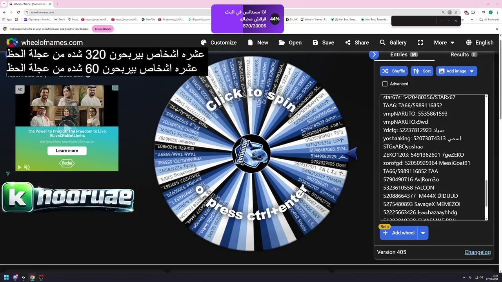Click entry '5790490716 Av|Rom3o'
502x282 pixels.
(x=411, y=179)
